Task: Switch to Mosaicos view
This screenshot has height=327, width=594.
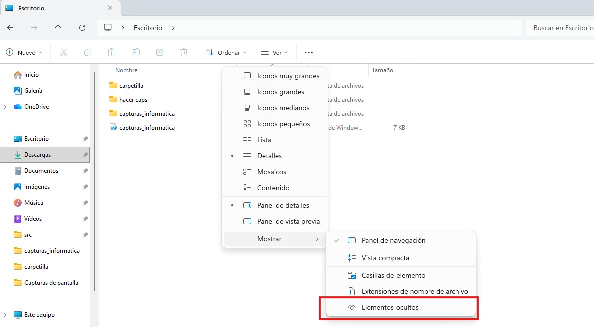Action: [275, 172]
